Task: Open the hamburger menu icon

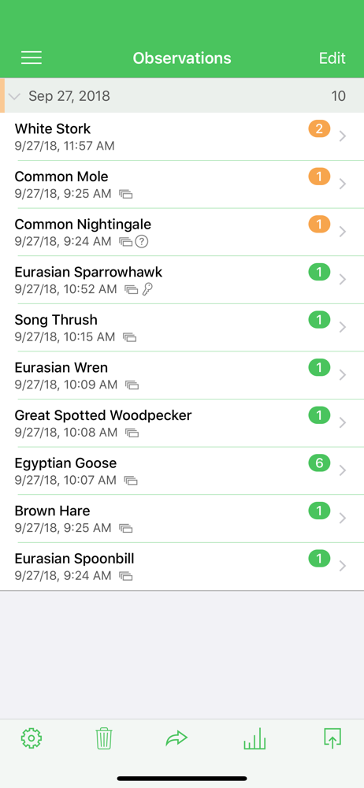Action: pos(32,58)
